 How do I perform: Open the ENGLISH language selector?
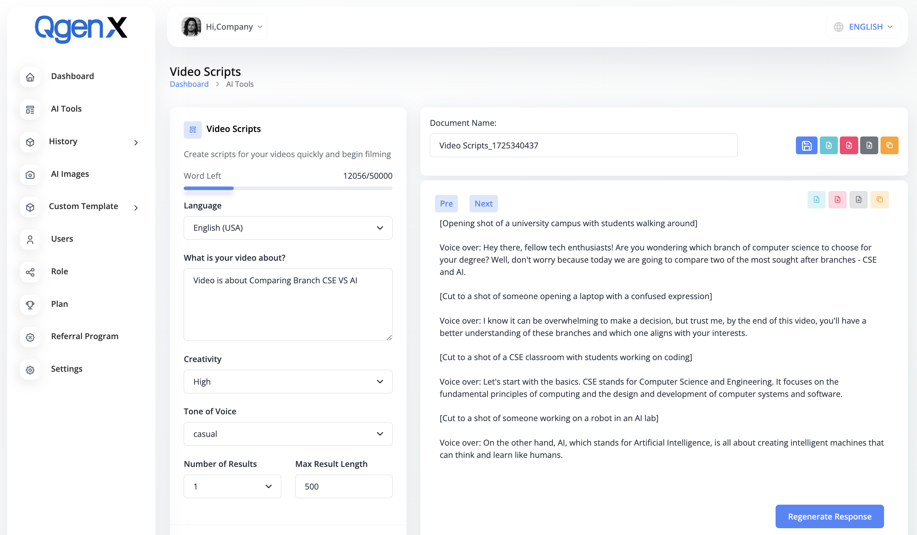click(863, 27)
